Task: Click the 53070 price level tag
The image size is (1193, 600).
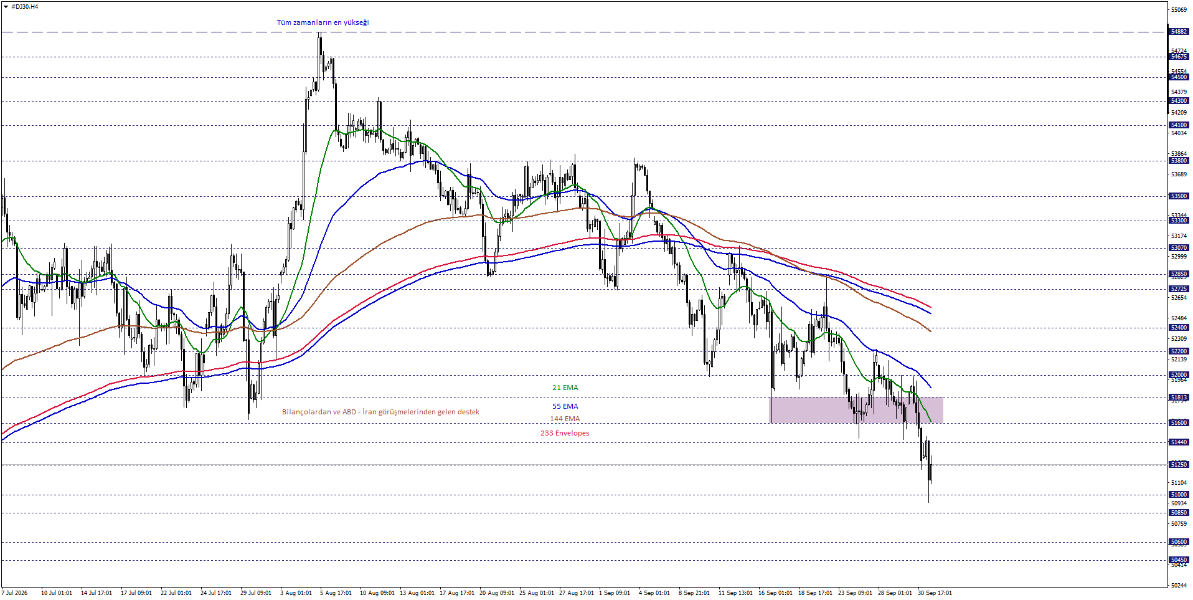Action: (1179, 248)
